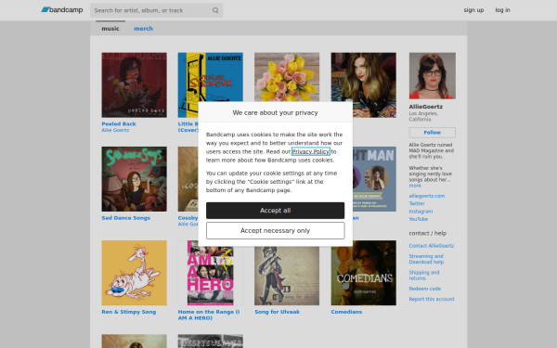Image resolution: width=557 pixels, height=348 pixels.
Task: Open the Peeled Back title link
Action: (x=119, y=124)
